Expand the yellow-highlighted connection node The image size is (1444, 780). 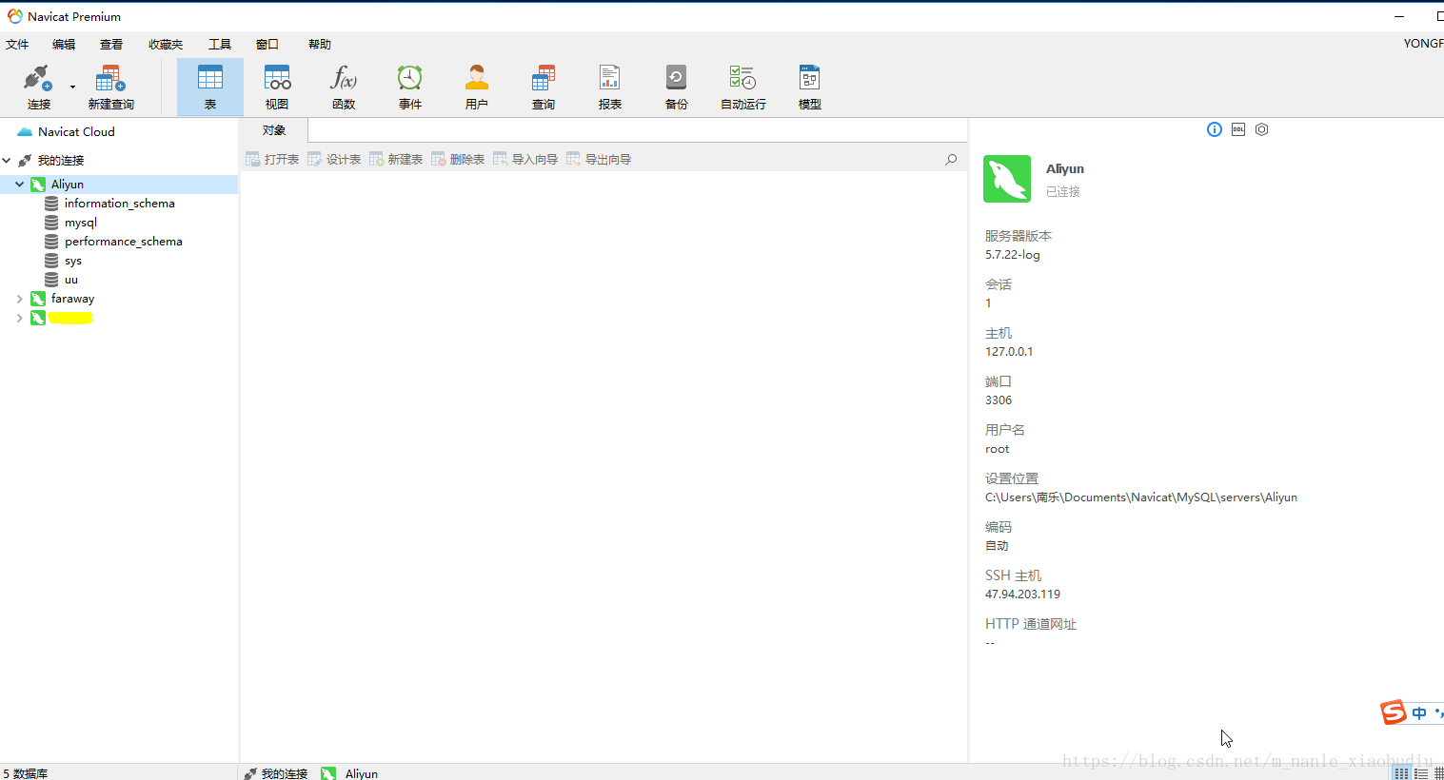pos(20,318)
